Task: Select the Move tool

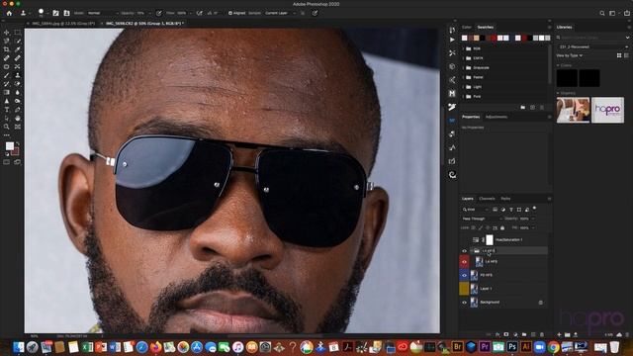Action: coord(7,33)
